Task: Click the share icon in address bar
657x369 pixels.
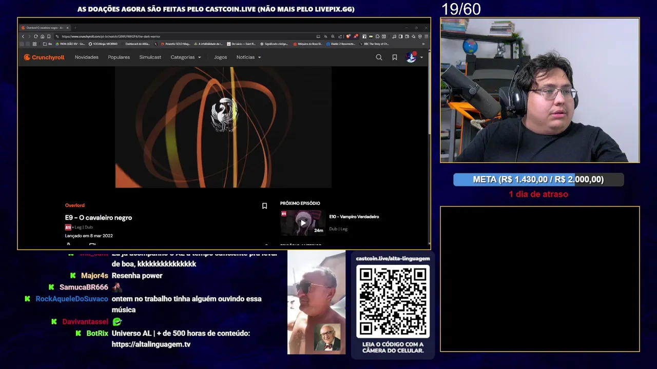Action: [340, 36]
